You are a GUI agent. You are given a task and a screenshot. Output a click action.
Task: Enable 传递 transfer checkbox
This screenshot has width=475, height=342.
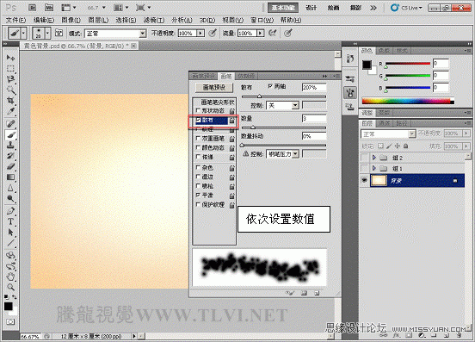198,157
